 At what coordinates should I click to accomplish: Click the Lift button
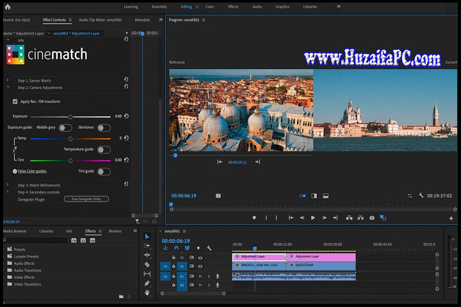[x=349, y=217]
